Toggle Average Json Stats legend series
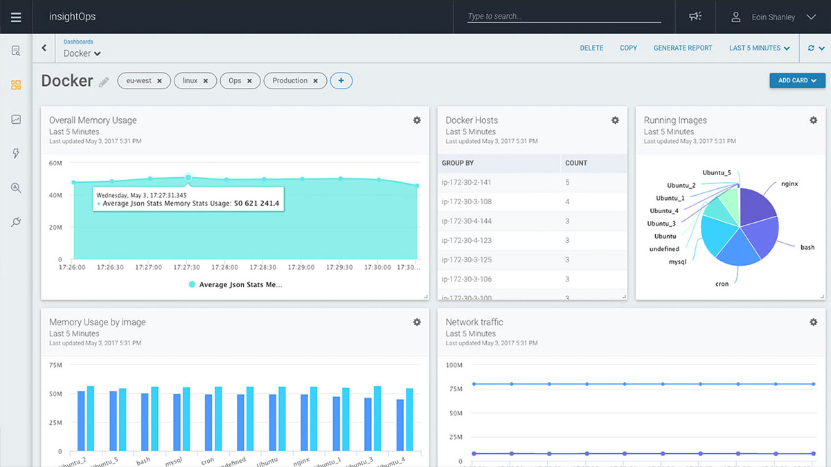Screen dimensions: 831x467 [235, 284]
